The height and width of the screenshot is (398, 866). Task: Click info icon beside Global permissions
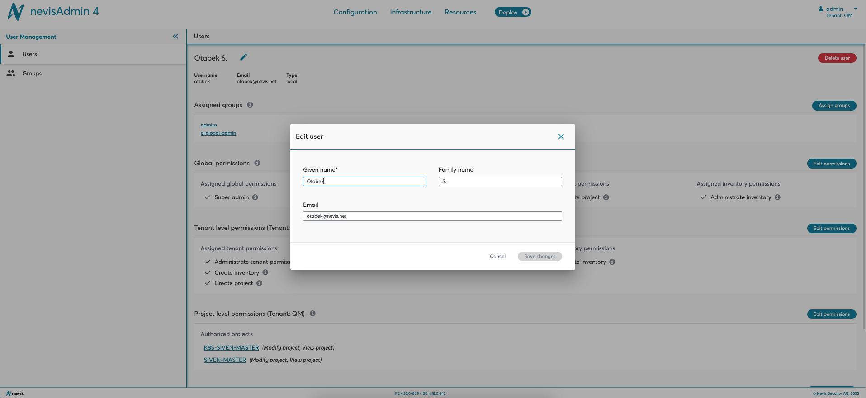tap(257, 163)
